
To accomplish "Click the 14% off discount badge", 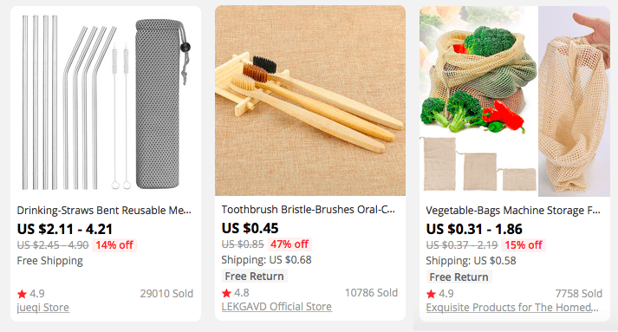I will [114, 245].
